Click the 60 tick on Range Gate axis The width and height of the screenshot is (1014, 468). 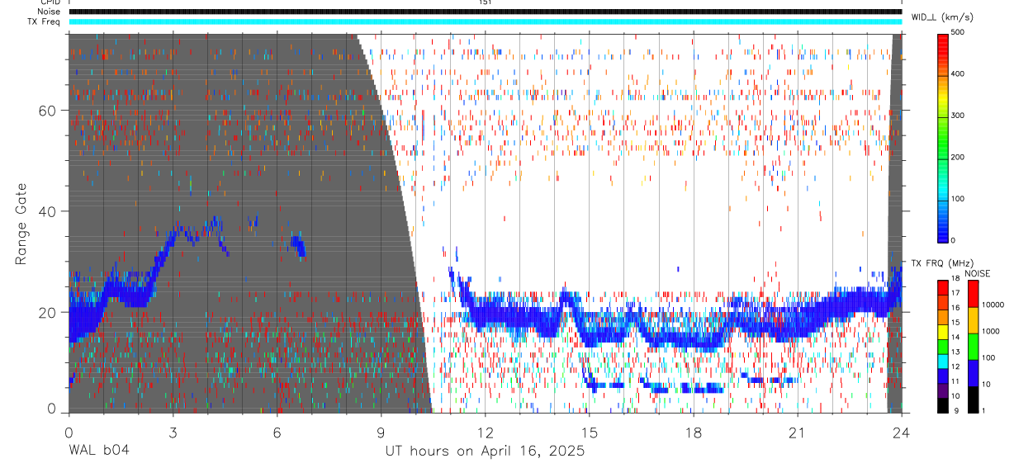pos(49,111)
